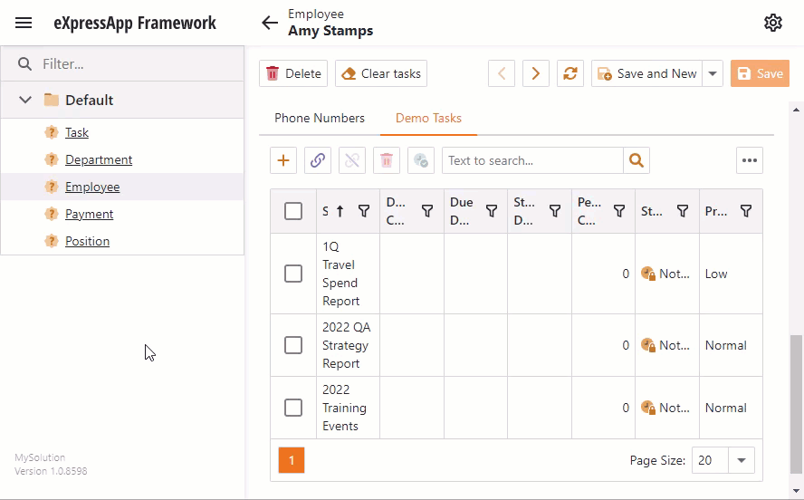The height and width of the screenshot is (500, 804).
Task: Click the Position item icon
Action: [x=52, y=241]
